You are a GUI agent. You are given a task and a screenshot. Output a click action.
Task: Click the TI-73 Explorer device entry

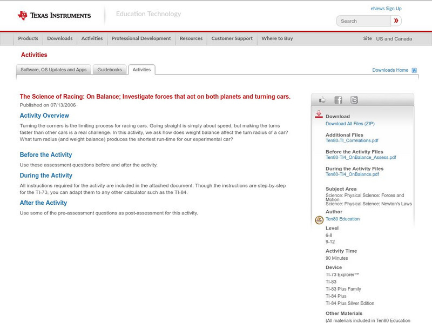[342, 274]
